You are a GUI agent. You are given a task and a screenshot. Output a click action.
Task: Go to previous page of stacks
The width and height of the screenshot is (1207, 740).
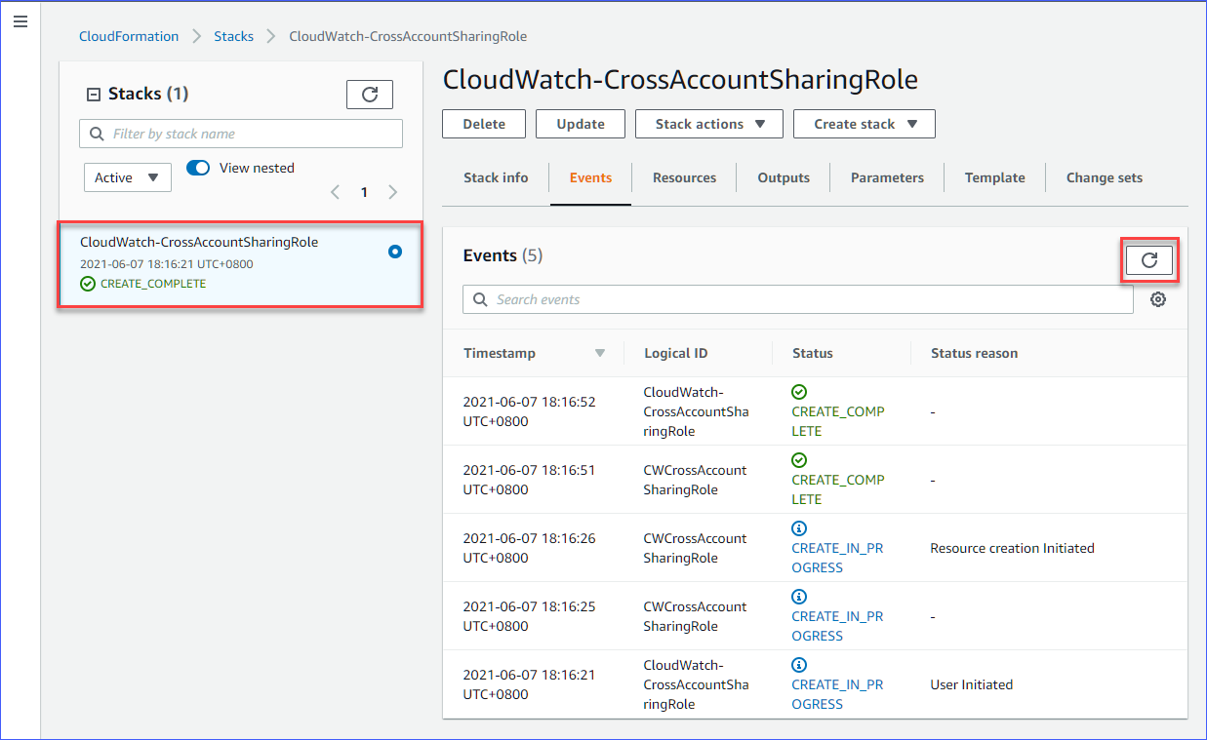336,192
